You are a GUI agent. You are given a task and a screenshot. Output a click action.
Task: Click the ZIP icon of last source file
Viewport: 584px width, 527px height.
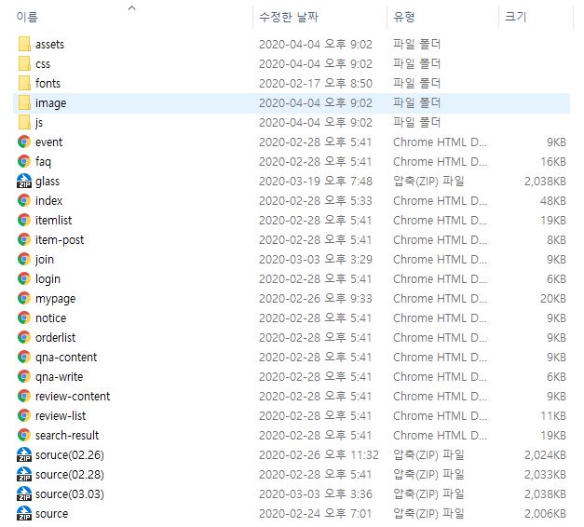click(x=24, y=513)
